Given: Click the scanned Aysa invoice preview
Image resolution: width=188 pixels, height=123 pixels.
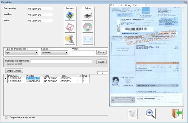Looking at the screenshot, I should click(x=147, y=57).
